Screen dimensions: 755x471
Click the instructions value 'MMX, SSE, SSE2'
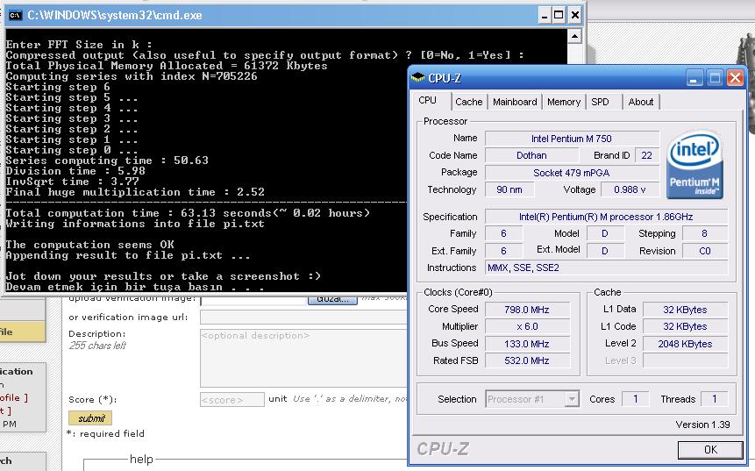(606, 268)
